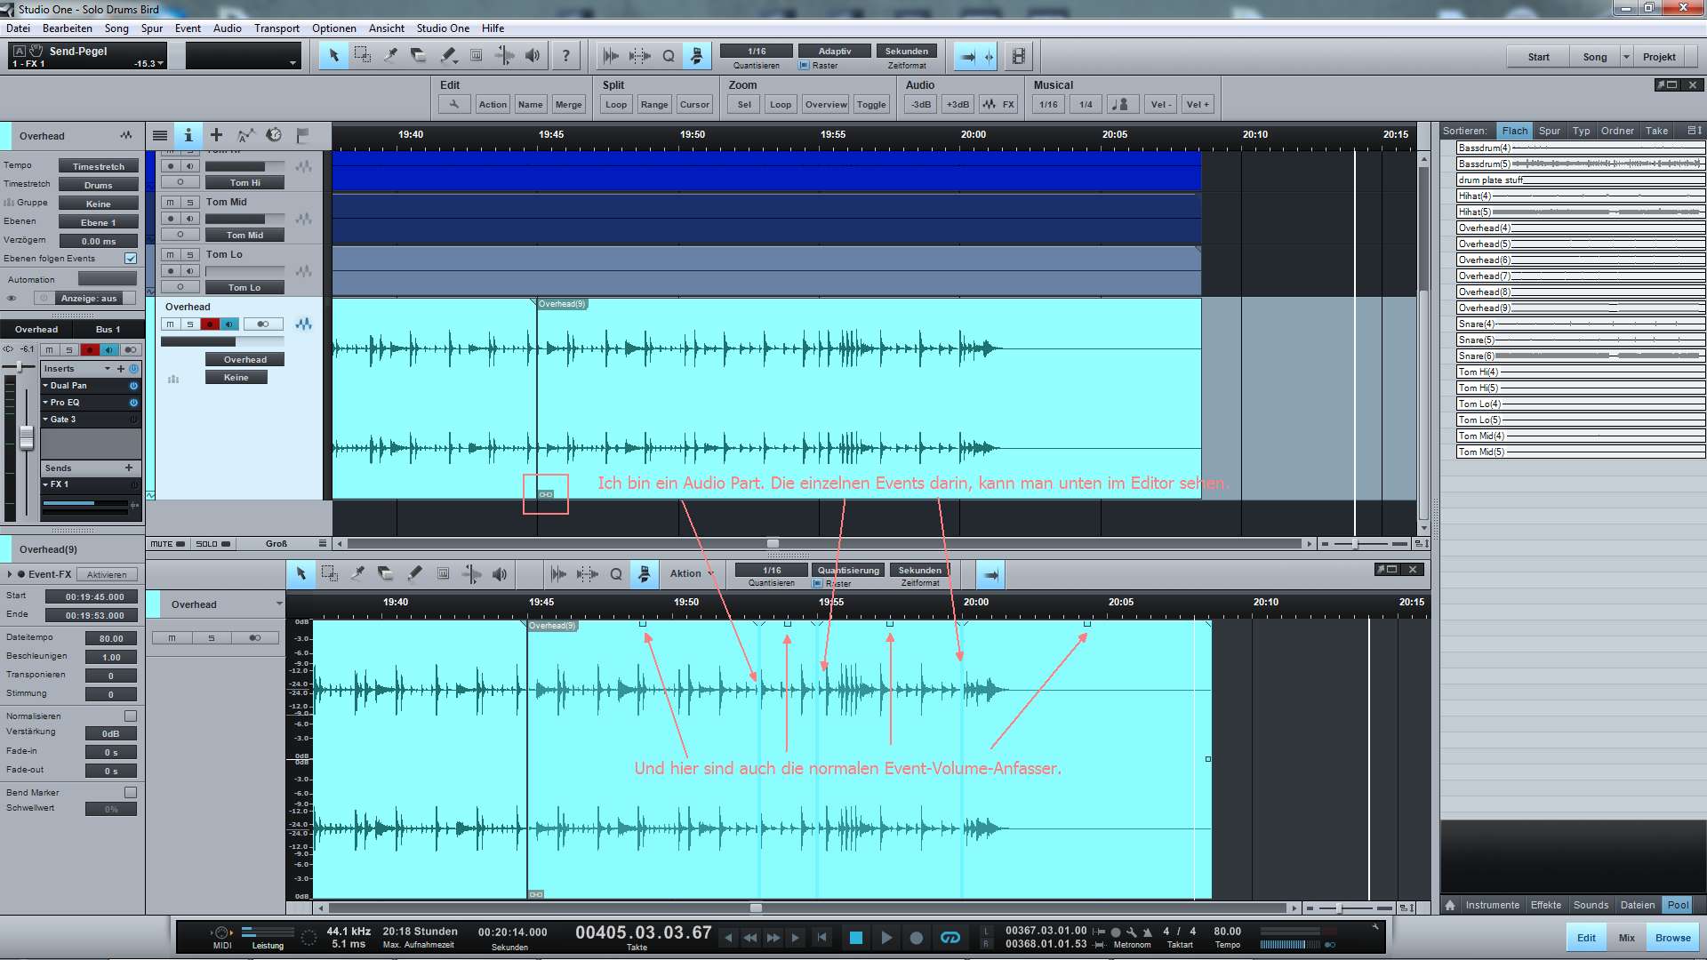Viewport: 1707px width, 960px height.
Task: Open the Bearbeiten menu
Action: coord(68,28)
